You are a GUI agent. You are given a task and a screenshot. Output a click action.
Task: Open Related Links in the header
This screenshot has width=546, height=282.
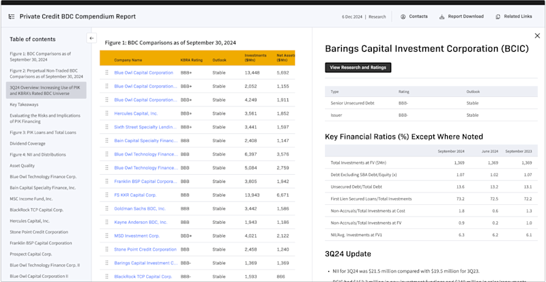click(514, 16)
